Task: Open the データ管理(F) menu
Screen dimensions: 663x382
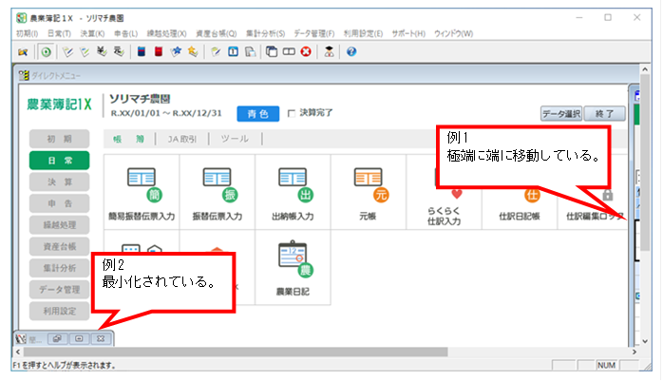Action: tap(314, 33)
